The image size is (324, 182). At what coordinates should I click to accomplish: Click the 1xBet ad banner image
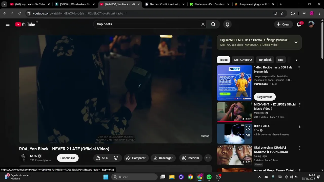tap(234, 83)
